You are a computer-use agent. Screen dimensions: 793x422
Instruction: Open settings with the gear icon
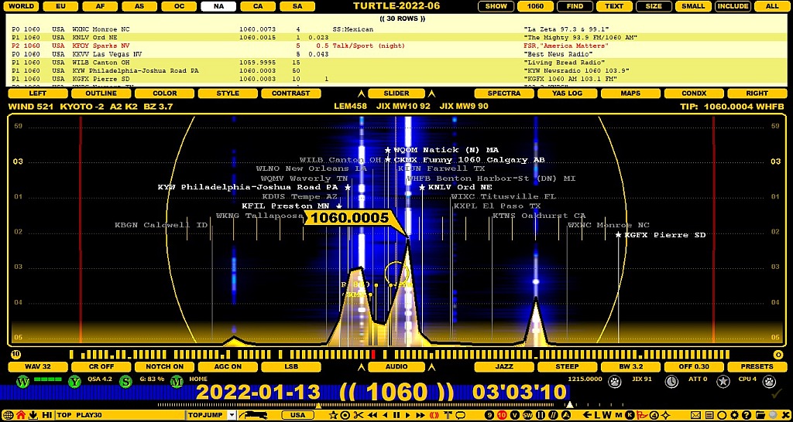pyautogui.click(x=735, y=415)
